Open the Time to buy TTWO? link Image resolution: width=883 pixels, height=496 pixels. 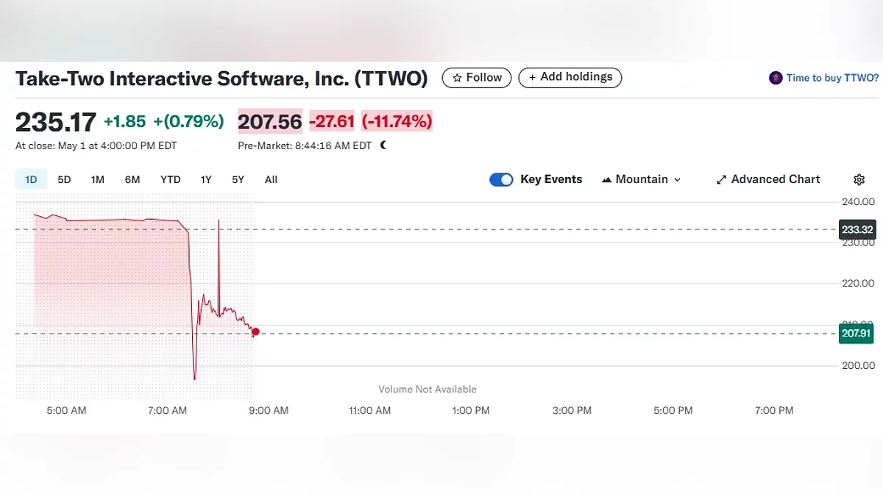point(832,78)
